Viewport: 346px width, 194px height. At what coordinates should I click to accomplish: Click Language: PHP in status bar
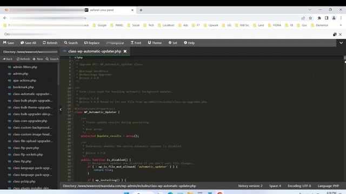click(x=328, y=186)
